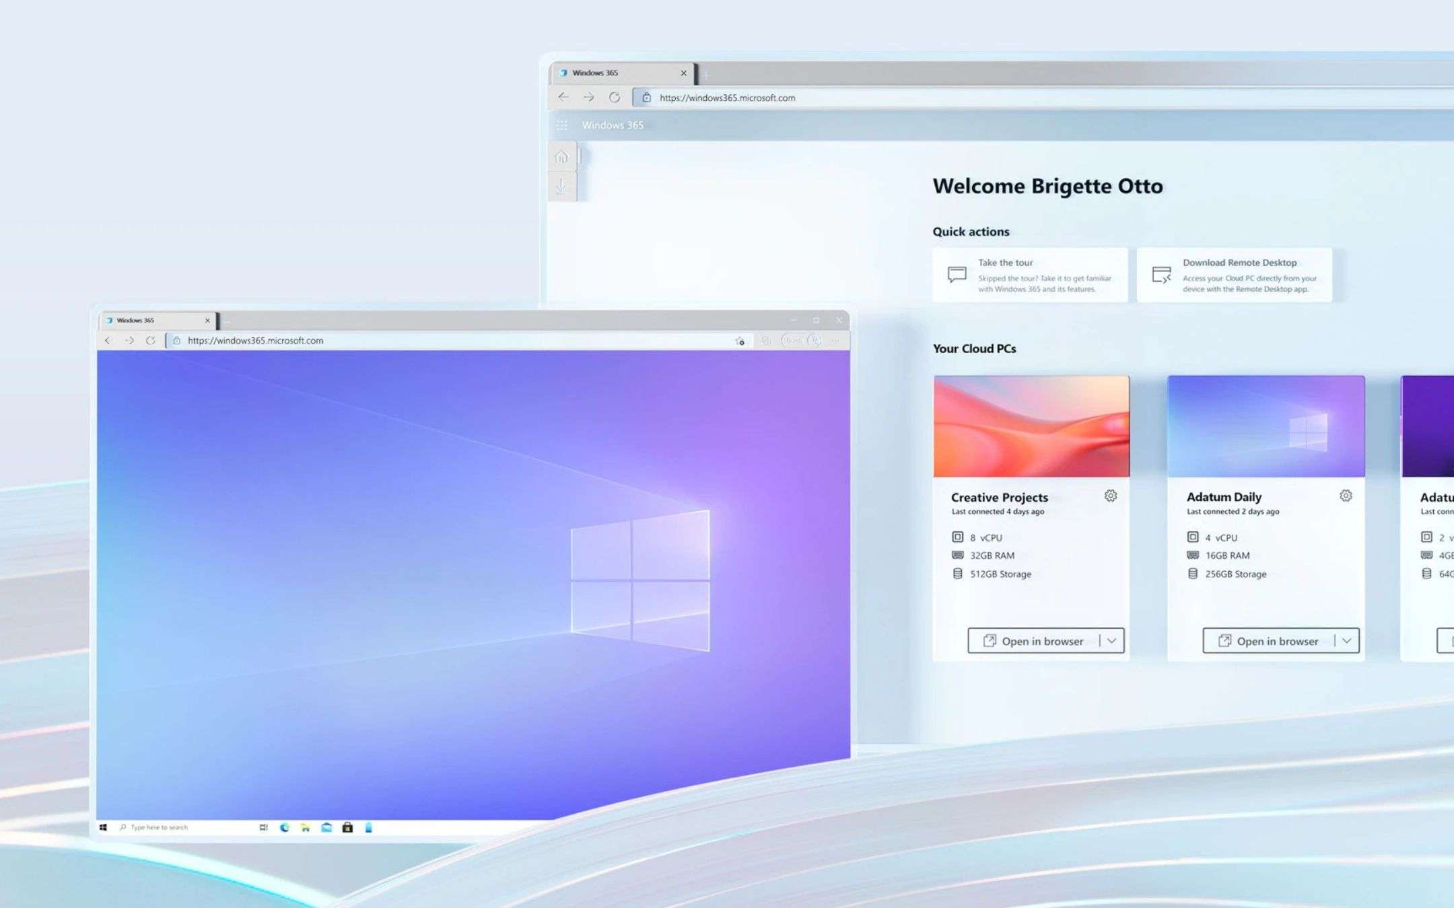Expand the Open in browser dropdown arrow
Image resolution: width=1454 pixels, height=908 pixels.
1111,640
